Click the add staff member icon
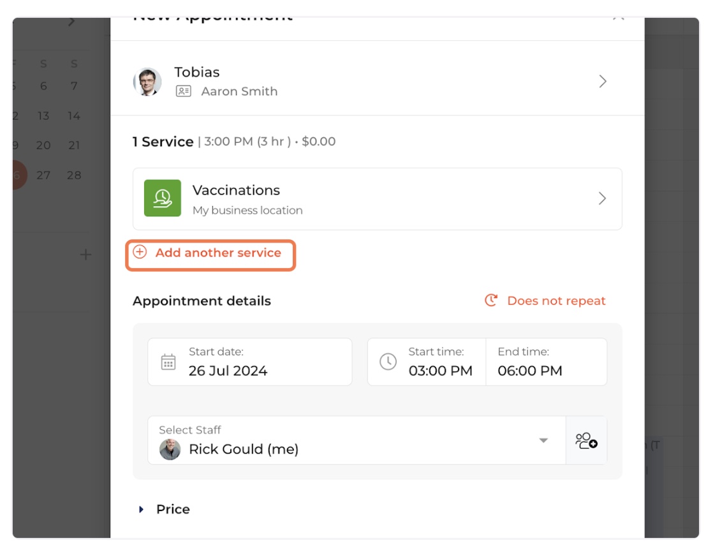Viewport: 713px width, 550px height. click(x=585, y=440)
